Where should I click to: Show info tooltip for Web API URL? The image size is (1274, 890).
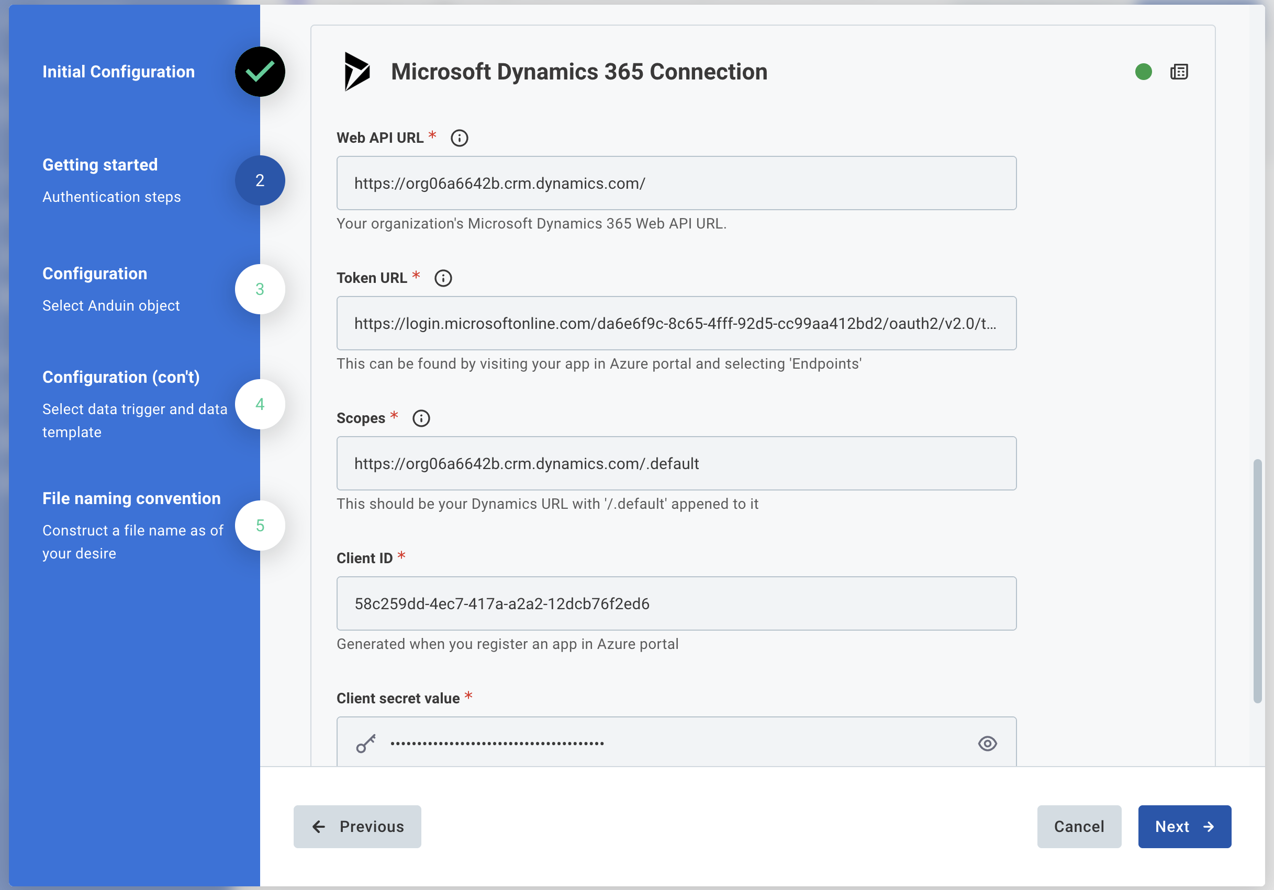coord(459,138)
